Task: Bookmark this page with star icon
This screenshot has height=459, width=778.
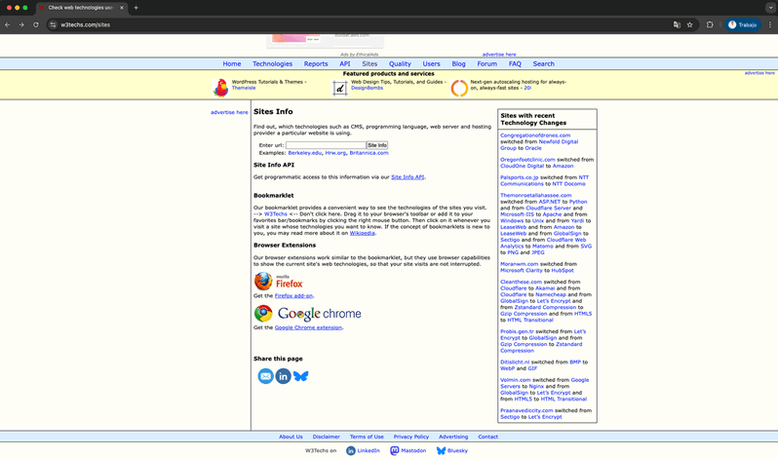Action: [689, 24]
